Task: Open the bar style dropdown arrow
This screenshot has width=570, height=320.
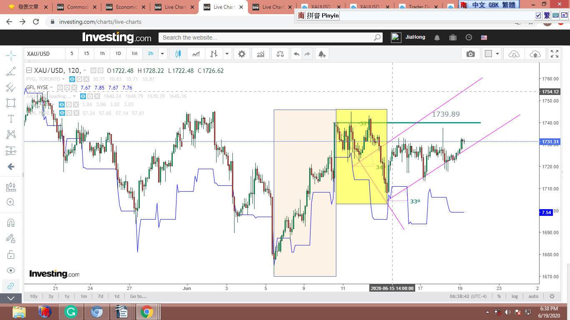Action: pos(227,54)
